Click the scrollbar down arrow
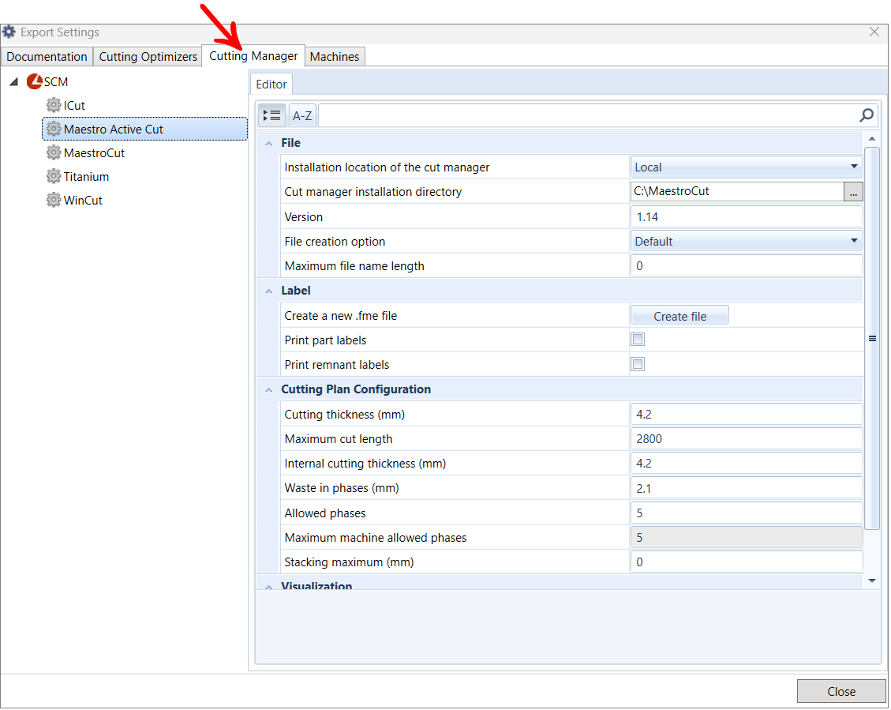This screenshot has width=891, height=710. [x=872, y=580]
